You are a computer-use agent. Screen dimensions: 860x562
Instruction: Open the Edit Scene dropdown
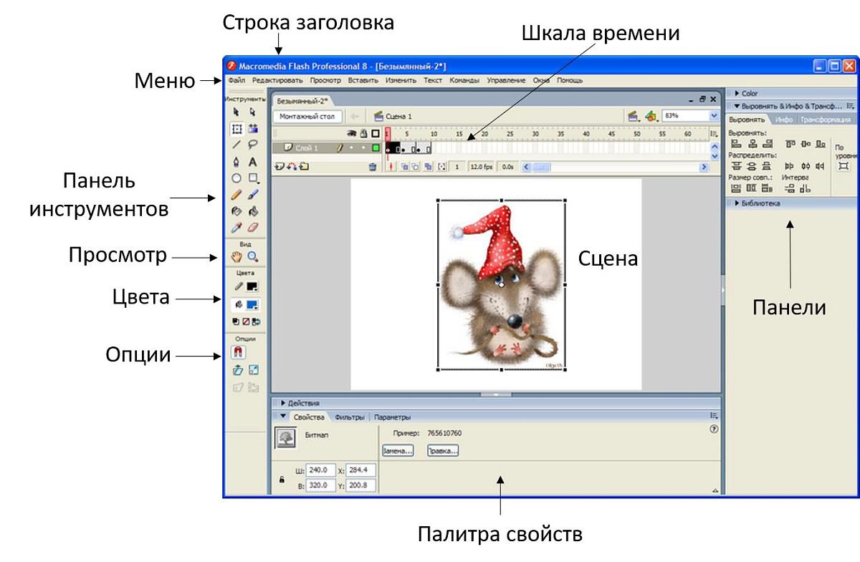pos(634,115)
